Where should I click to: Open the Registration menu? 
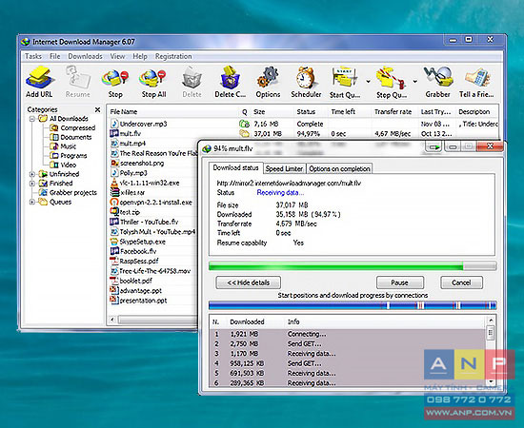click(173, 56)
